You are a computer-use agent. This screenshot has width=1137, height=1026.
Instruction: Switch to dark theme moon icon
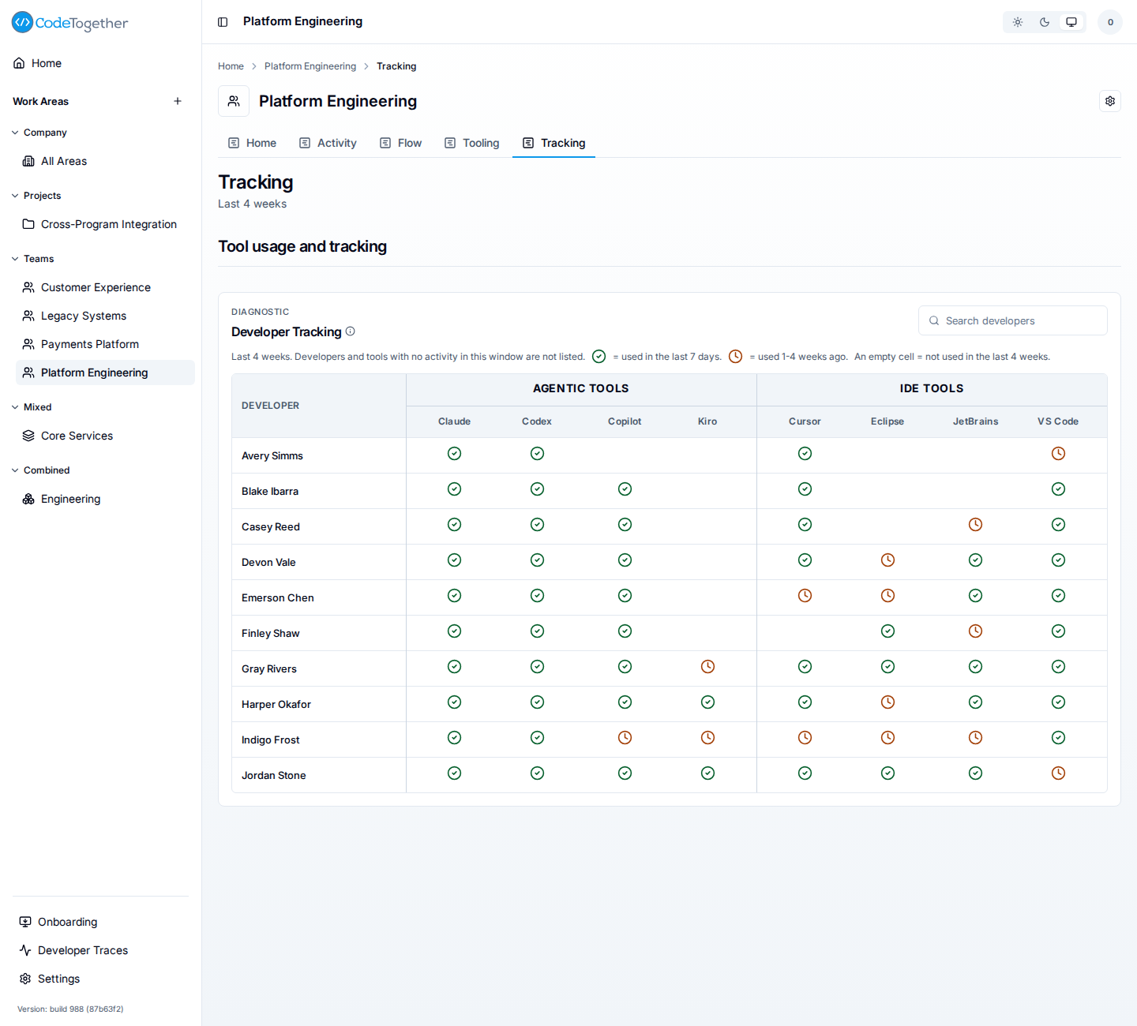(x=1045, y=22)
